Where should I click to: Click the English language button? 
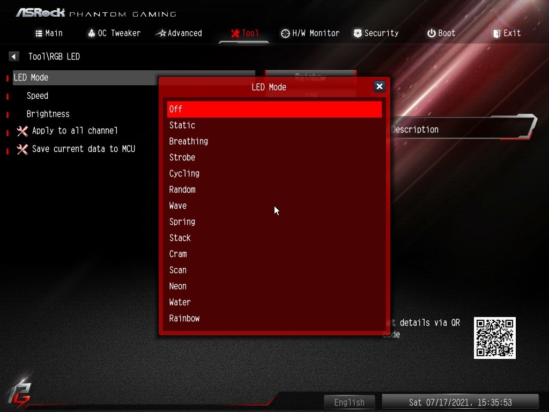pyautogui.click(x=349, y=402)
